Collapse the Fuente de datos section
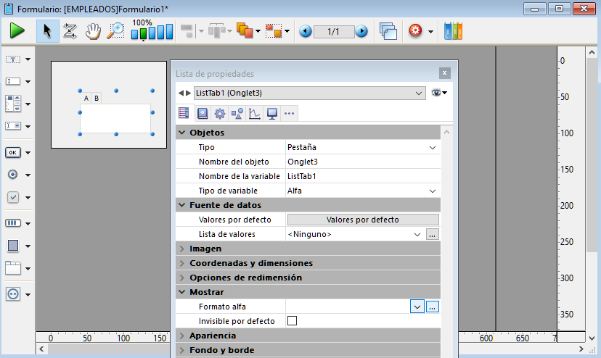 tap(182, 205)
